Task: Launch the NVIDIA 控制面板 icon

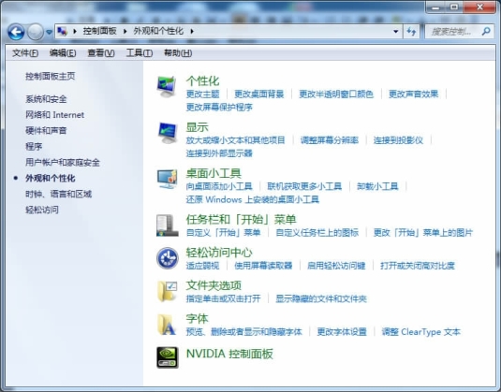Action: click(x=167, y=357)
